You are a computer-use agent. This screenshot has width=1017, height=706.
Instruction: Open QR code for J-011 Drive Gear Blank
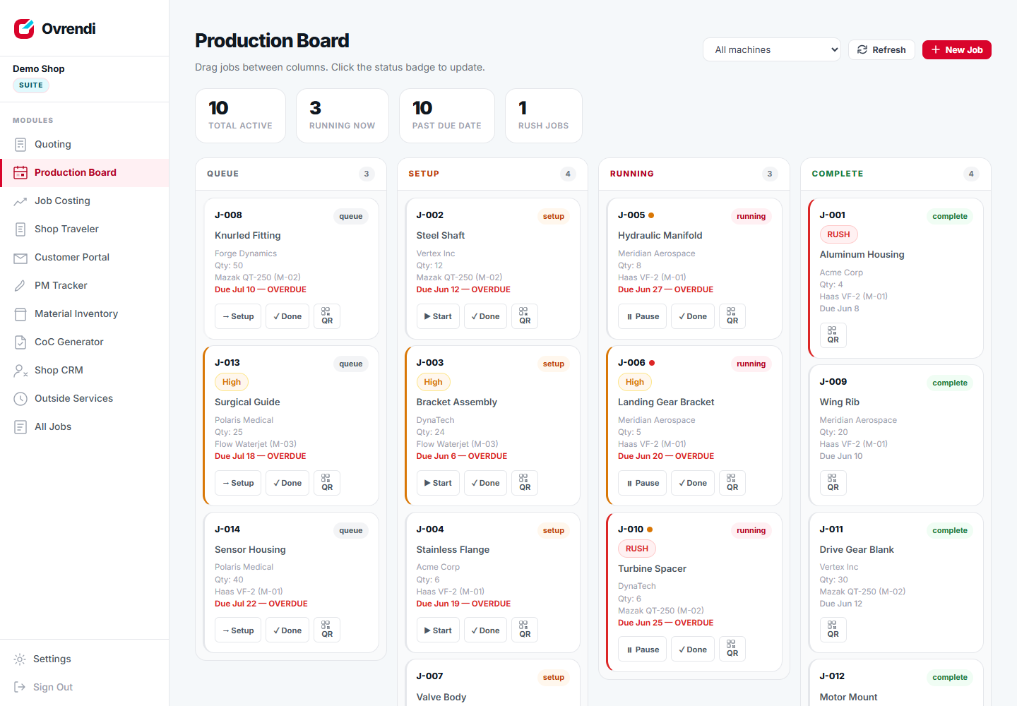click(x=833, y=630)
